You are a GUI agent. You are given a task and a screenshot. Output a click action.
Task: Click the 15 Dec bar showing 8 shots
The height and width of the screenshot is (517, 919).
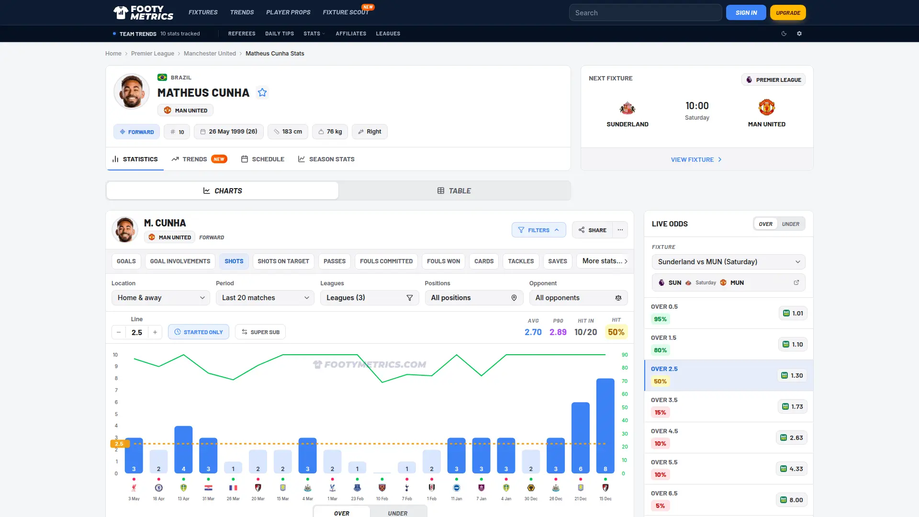[605, 426]
